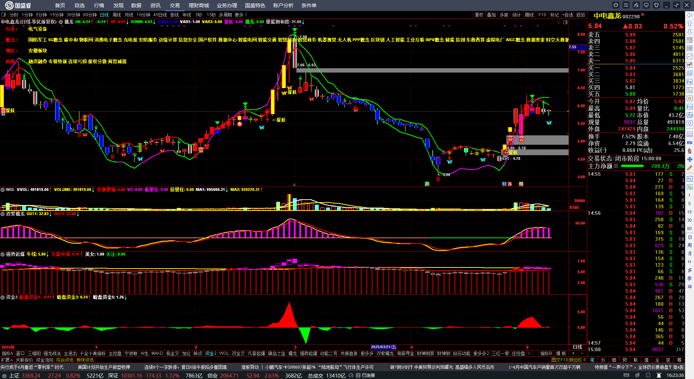Open the RSI indicator sidebar icon

coord(690,143)
